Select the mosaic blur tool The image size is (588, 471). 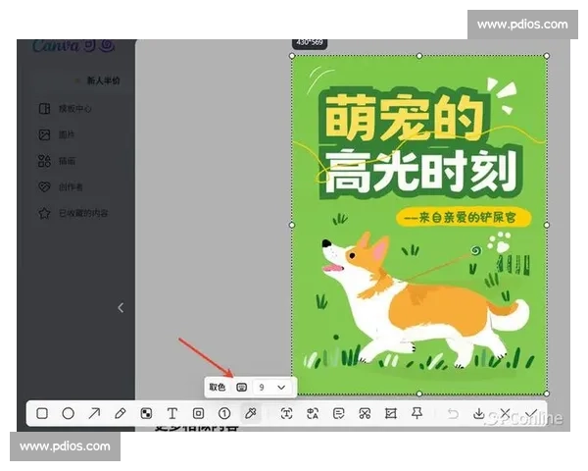146,413
